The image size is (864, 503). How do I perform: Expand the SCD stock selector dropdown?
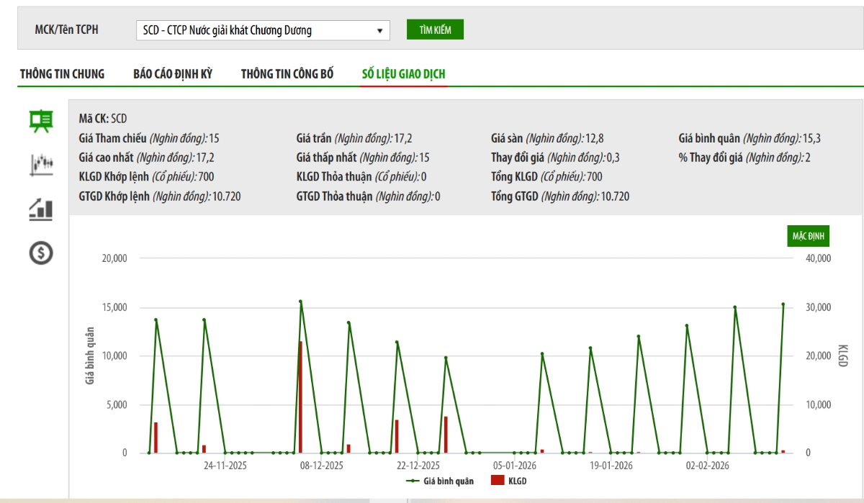point(263,30)
